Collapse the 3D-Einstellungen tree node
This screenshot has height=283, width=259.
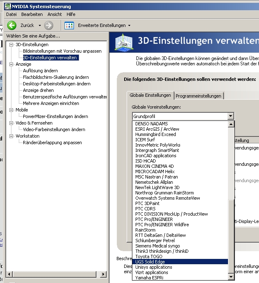11,45
